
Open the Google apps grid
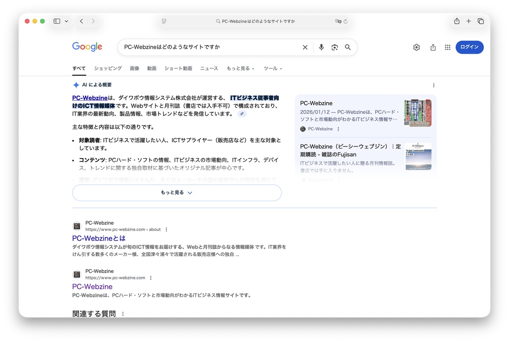click(447, 47)
